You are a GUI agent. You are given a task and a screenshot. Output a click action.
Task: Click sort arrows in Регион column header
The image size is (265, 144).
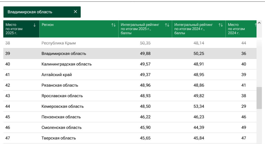[114, 25]
